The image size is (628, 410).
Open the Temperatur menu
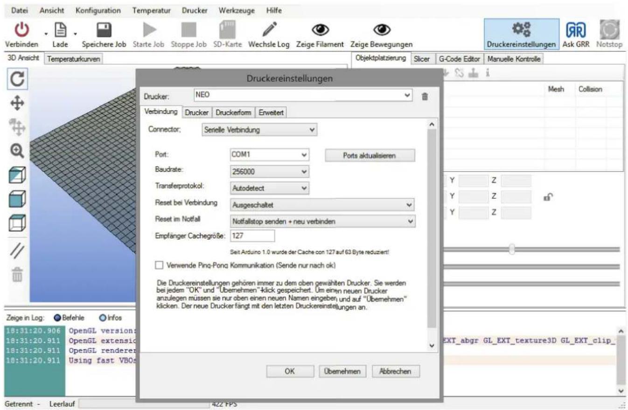click(151, 10)
